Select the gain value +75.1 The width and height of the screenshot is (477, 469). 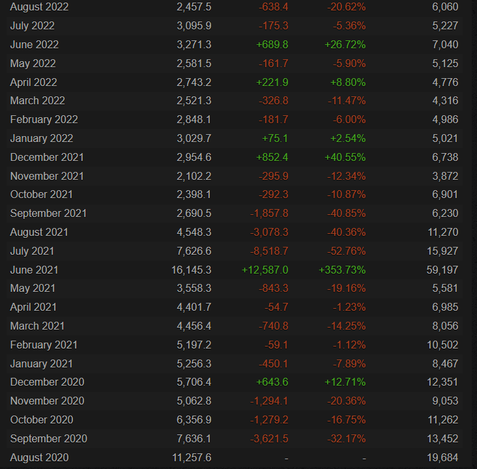pos(275,138)
